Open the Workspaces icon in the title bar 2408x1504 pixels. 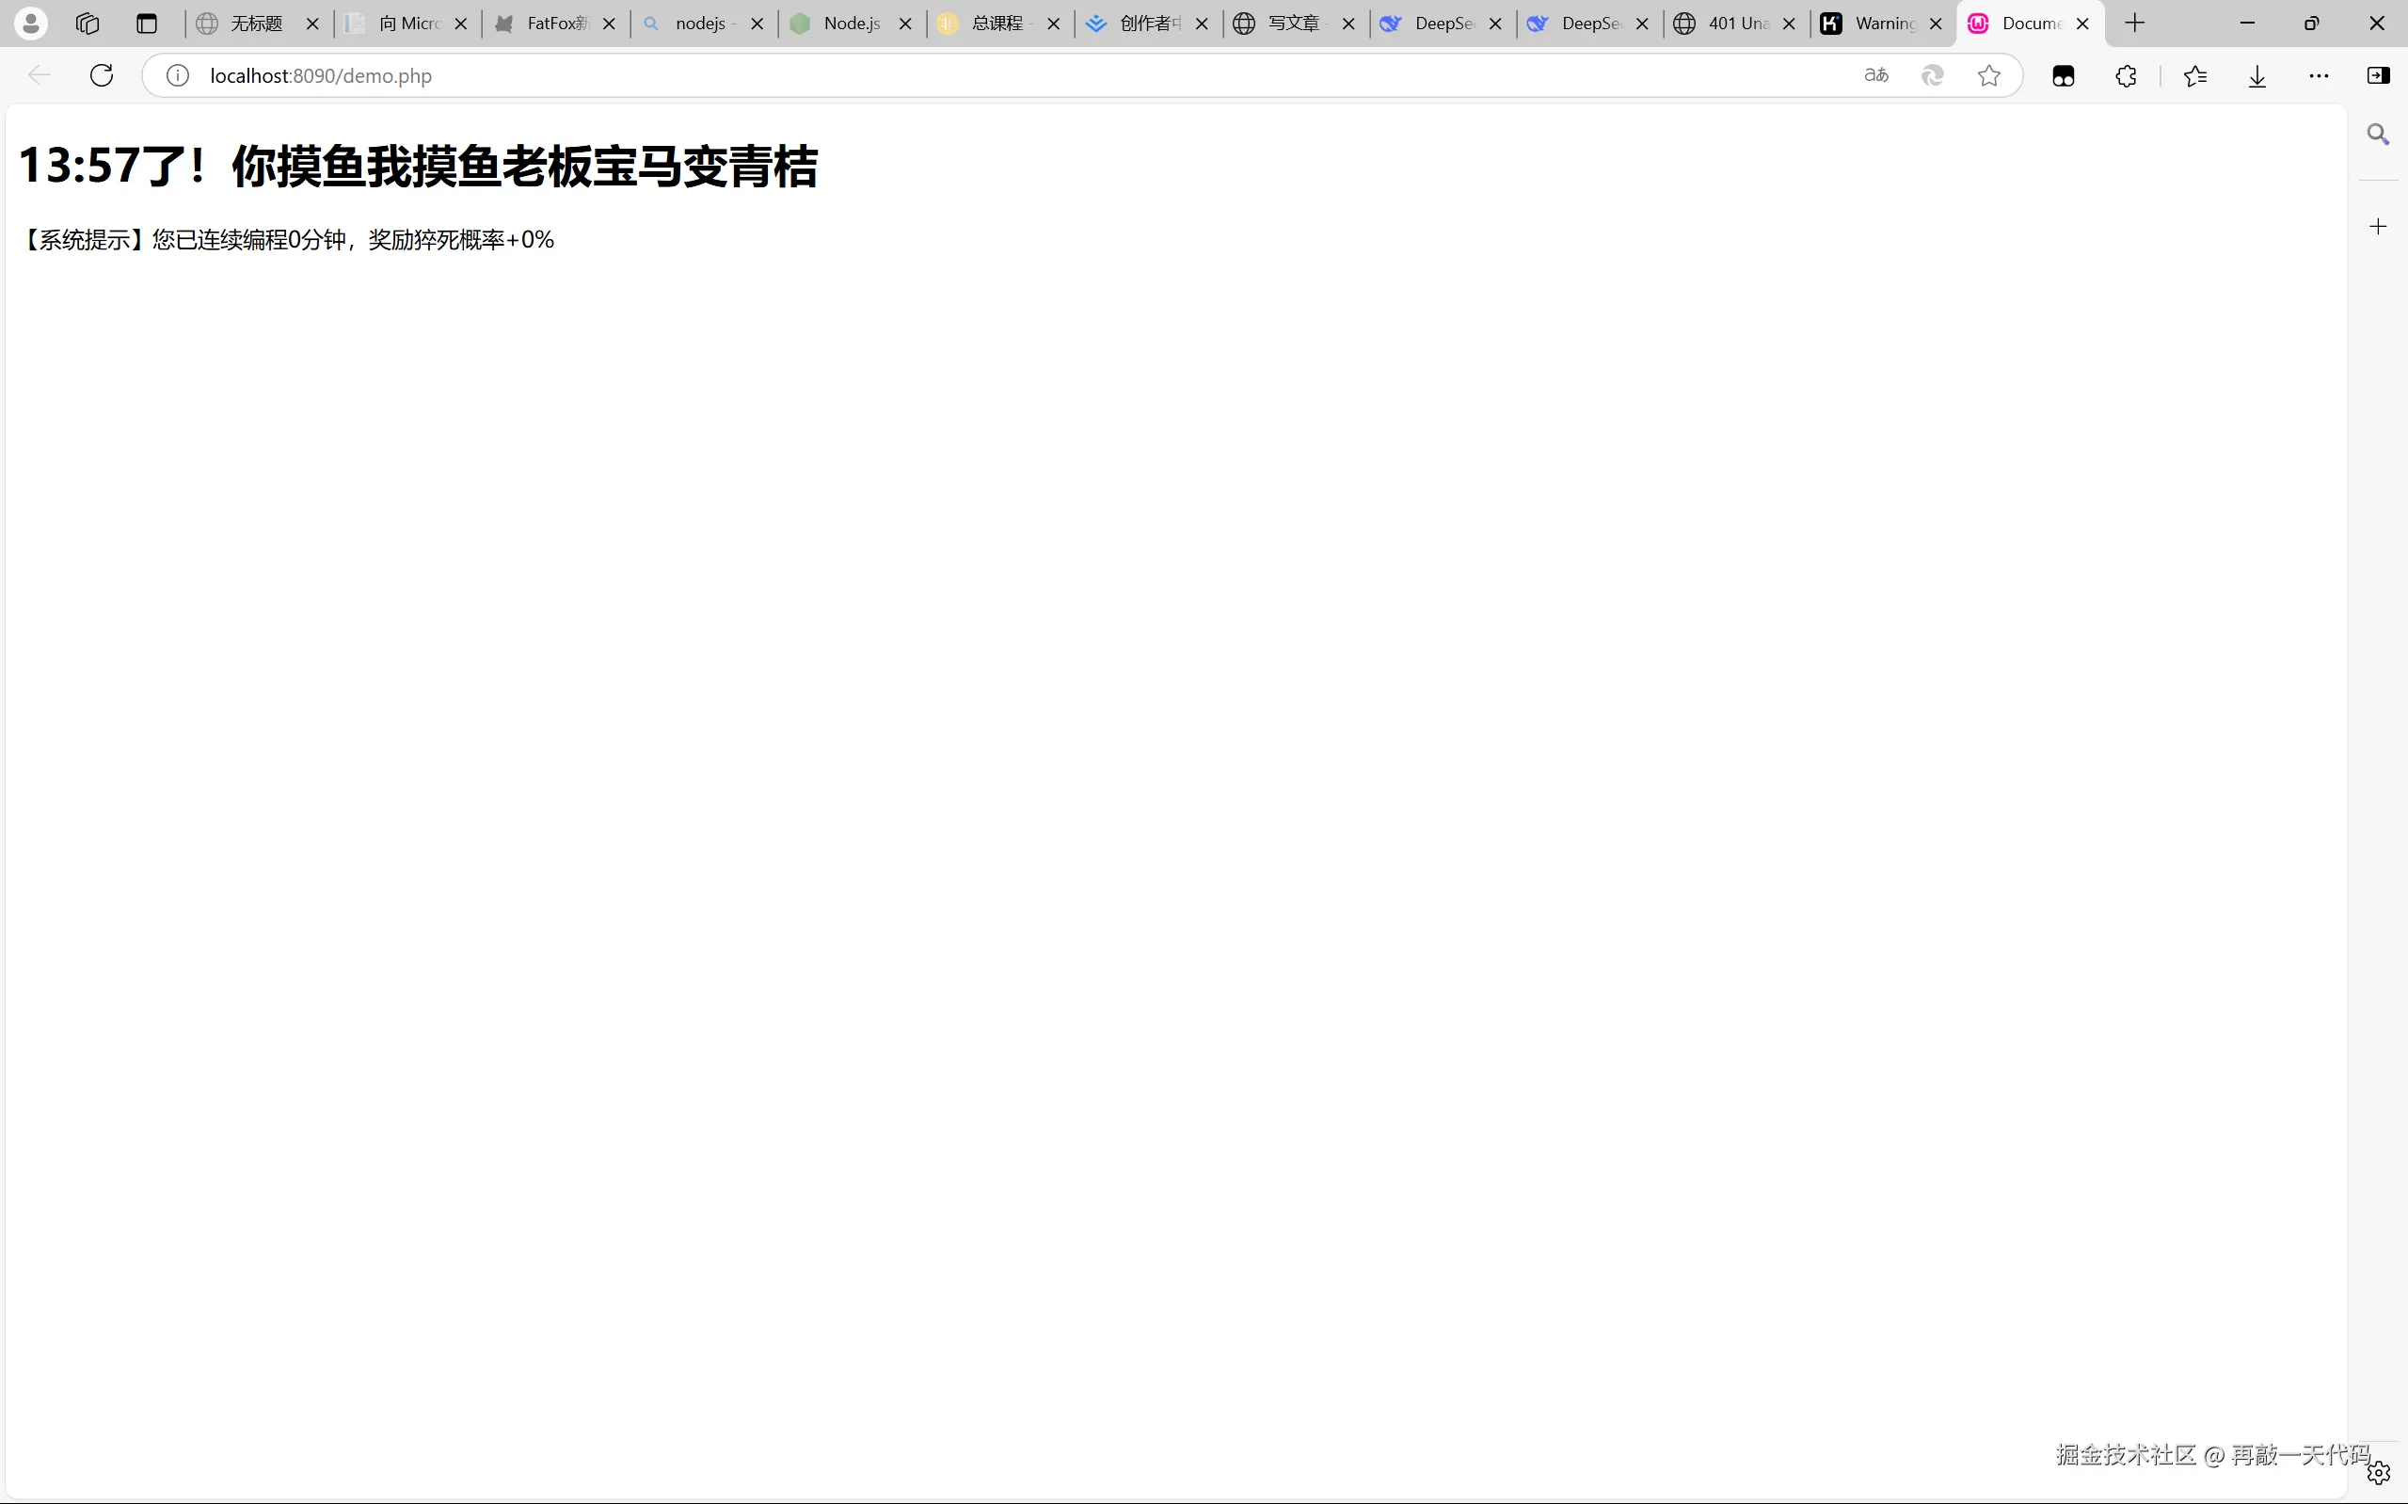tap(88, 23)
